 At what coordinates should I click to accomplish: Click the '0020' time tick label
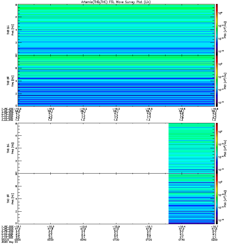[50, 240]
